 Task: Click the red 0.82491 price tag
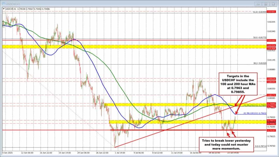tap(271, 12)
